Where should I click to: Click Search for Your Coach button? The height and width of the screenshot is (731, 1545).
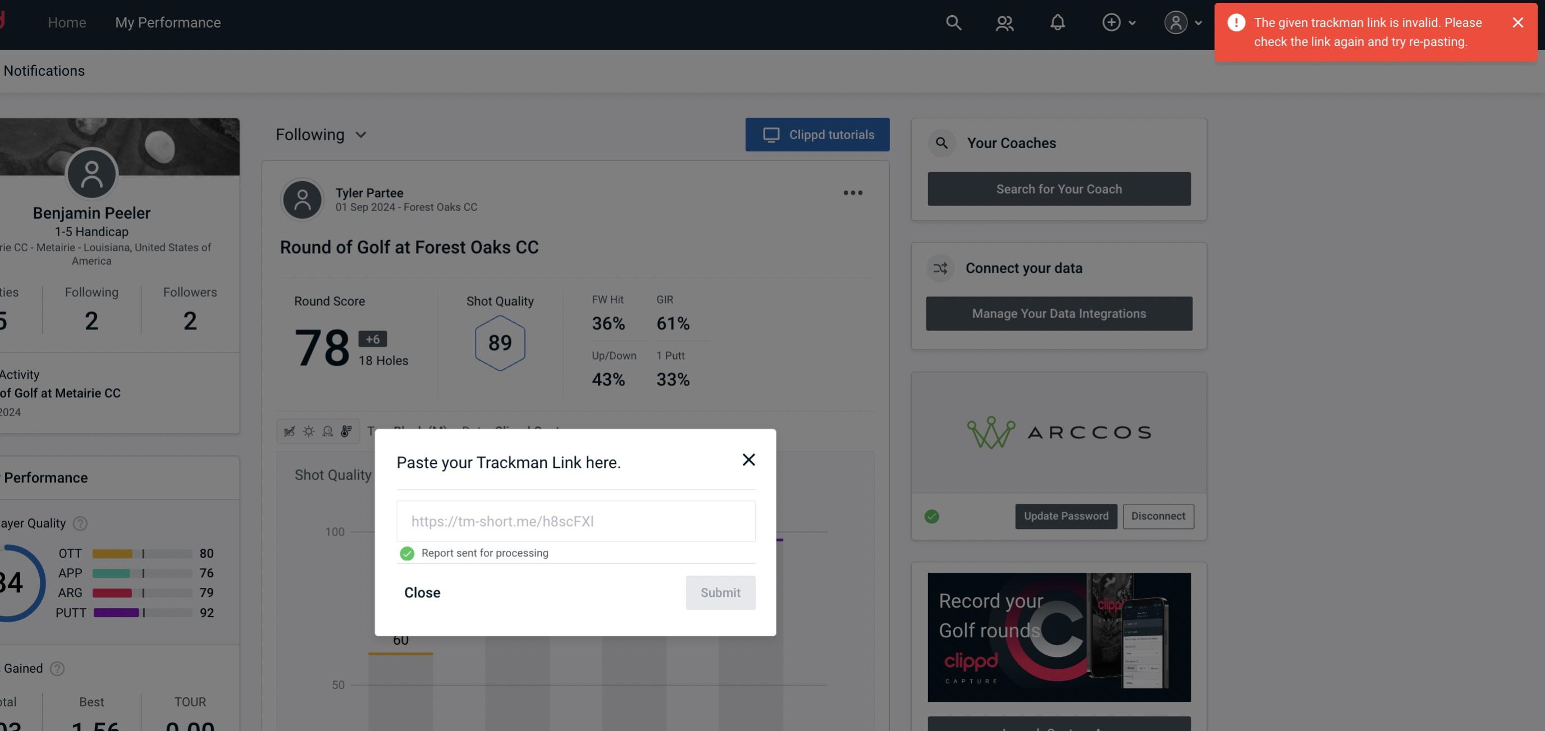click(1059, 188)
